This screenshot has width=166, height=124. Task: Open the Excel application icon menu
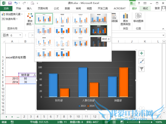pyautogui.click(x=4, y=3)
